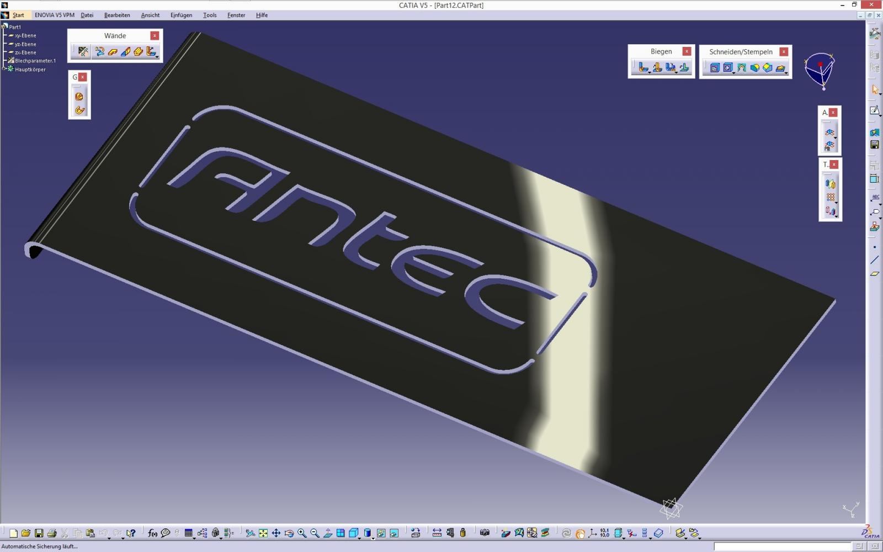Select yz-Ebene in the tree
Screen dimensions: 883x552
[25, 44]
